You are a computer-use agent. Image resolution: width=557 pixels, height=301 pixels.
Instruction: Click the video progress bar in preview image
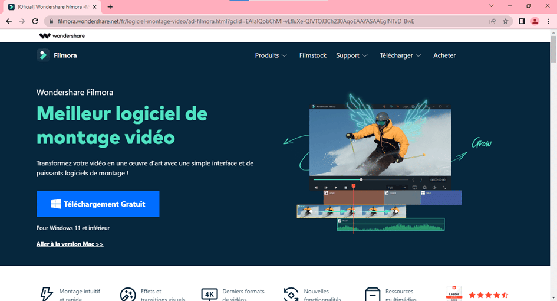click(360, 179)
